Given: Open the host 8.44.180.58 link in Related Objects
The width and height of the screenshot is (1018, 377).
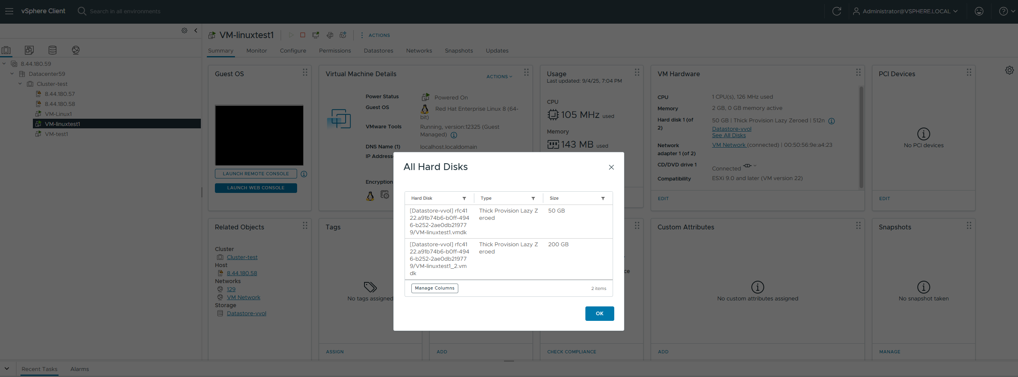Looking at the screenshot, I should click(242, 273).
